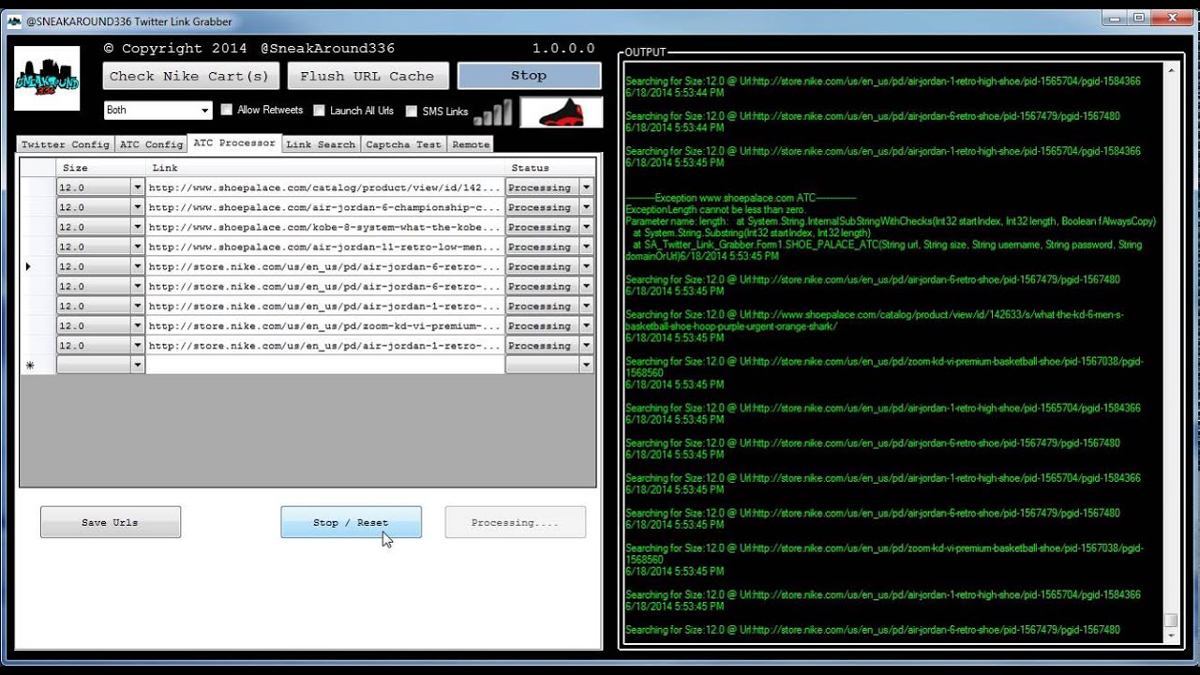Screen dimensions: 1200x675
Task: Switch to the Remote tab
Action: (x=471, y=144)
